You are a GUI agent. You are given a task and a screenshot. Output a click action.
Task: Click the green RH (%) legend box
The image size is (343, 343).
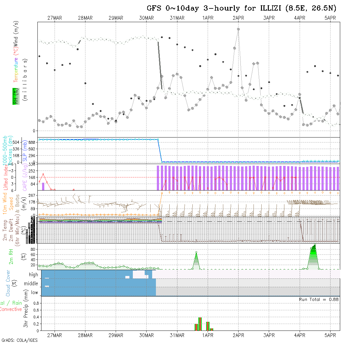pyautogui.click(x=15, y=96)
